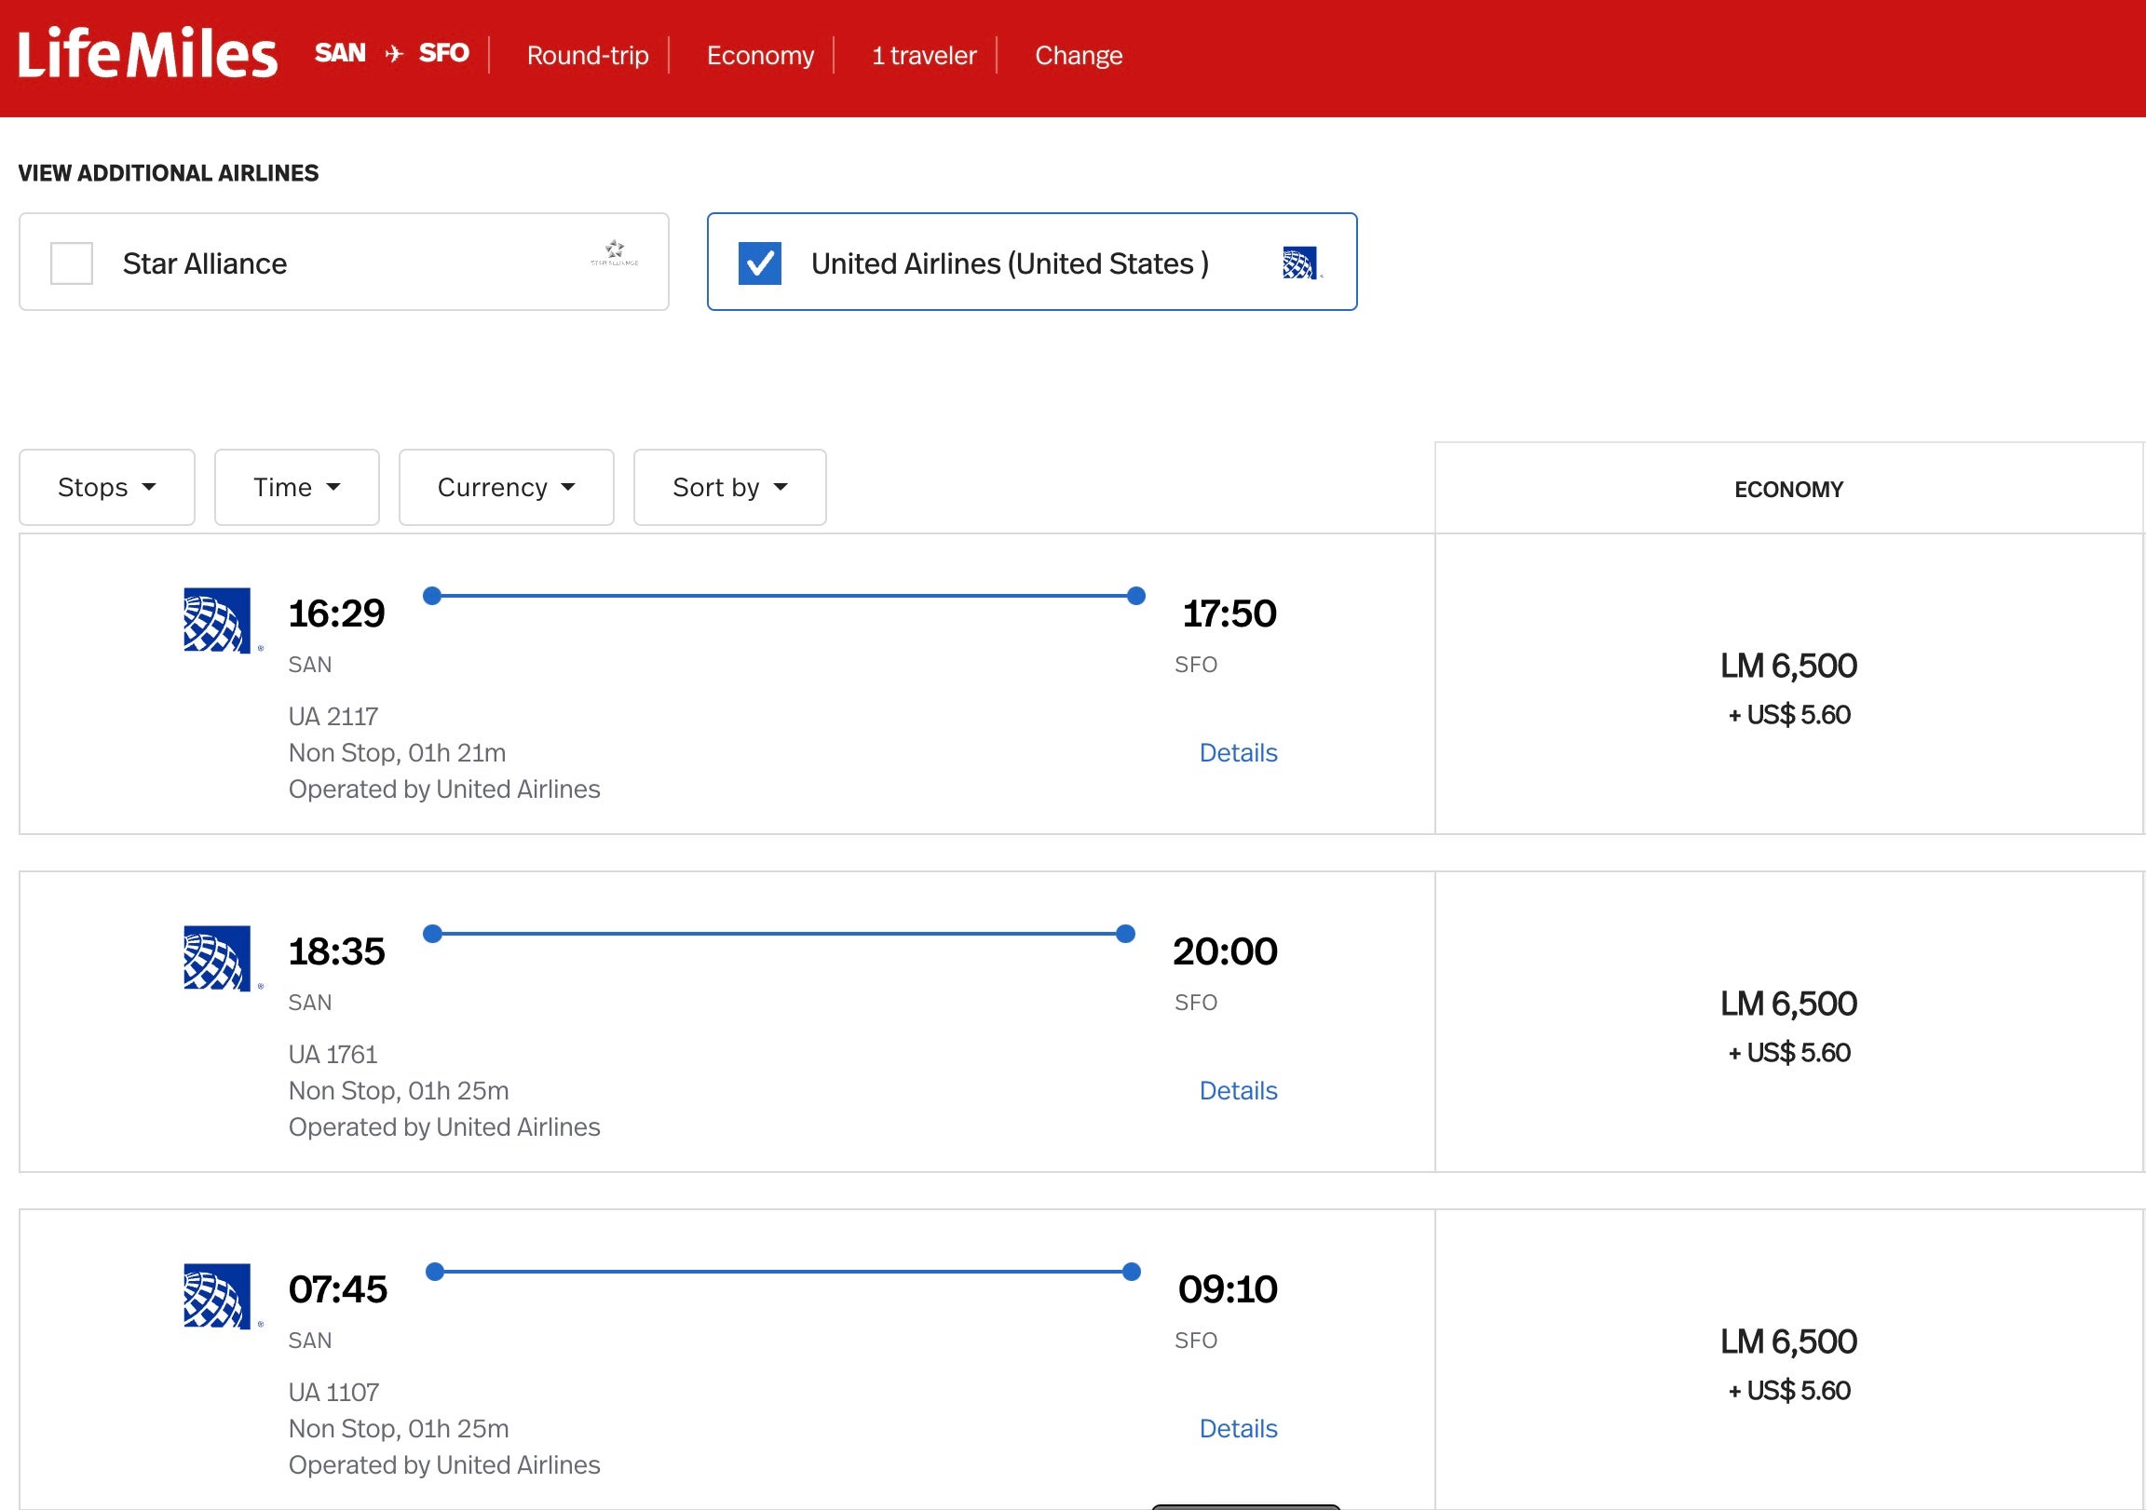Open the Time filter dropdown
Image resolution: width=2146 pixels, height=1510 pixels.
tap(296, 488)
